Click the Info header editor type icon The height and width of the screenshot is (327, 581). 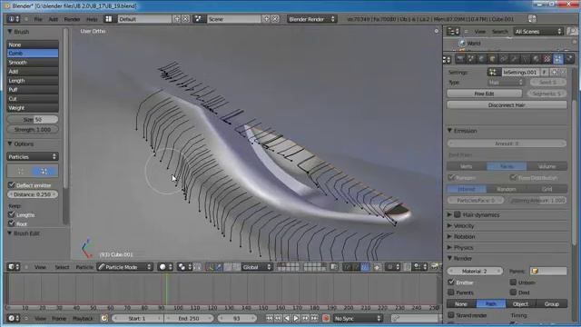(x=14, y=19)
